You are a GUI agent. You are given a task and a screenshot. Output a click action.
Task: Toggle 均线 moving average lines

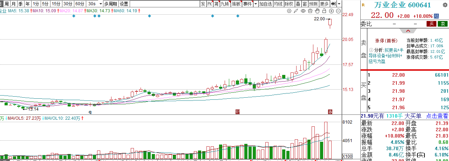(x=278, y=4)
